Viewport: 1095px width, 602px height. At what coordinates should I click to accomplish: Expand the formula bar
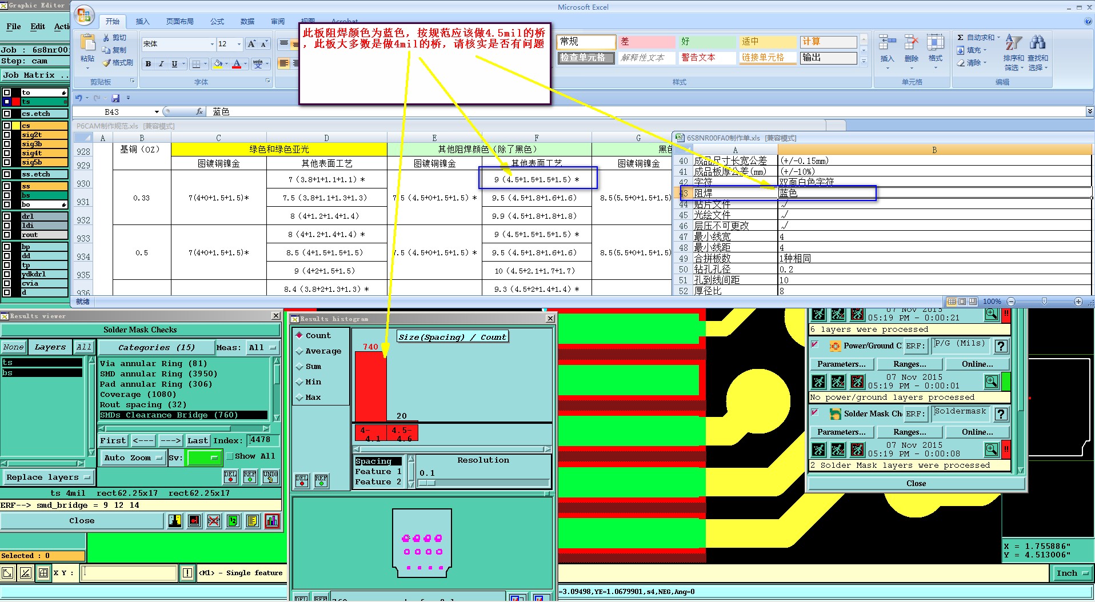point(1089,111)
